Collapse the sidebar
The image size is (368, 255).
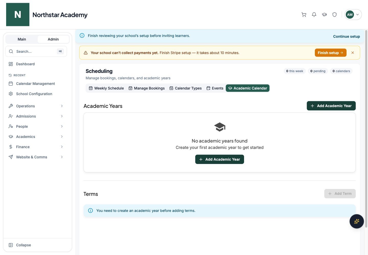coord(20,245)
